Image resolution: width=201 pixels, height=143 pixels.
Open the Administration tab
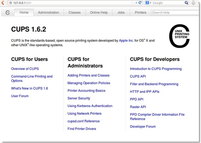(x=48, y=12)
